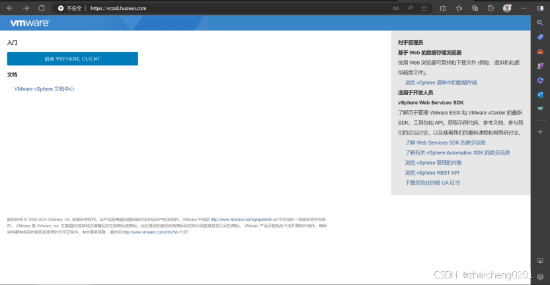
Task: Click vSphere Web Services SDK heading
Action: pos(431,102)
